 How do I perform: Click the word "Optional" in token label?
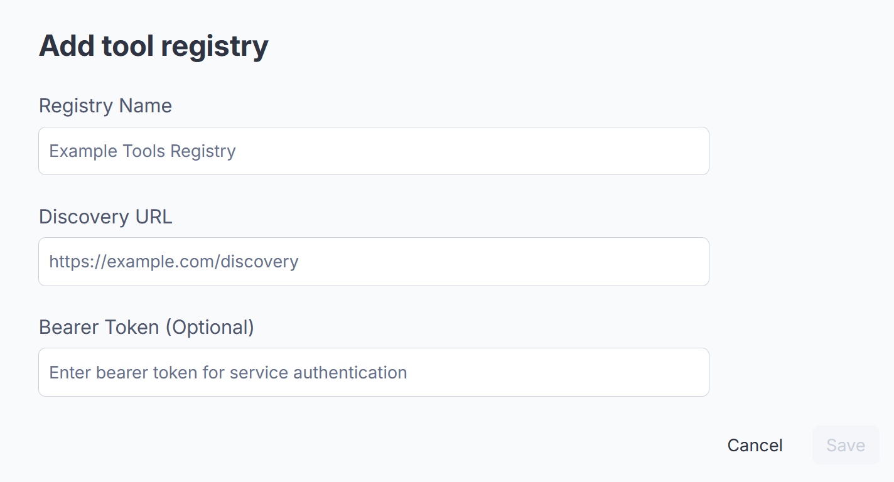tap(210, 327)
